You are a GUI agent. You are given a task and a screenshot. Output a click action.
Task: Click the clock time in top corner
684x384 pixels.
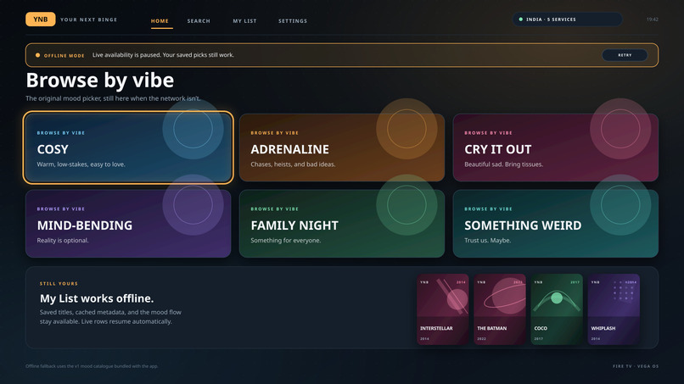[x=652, y=19]
